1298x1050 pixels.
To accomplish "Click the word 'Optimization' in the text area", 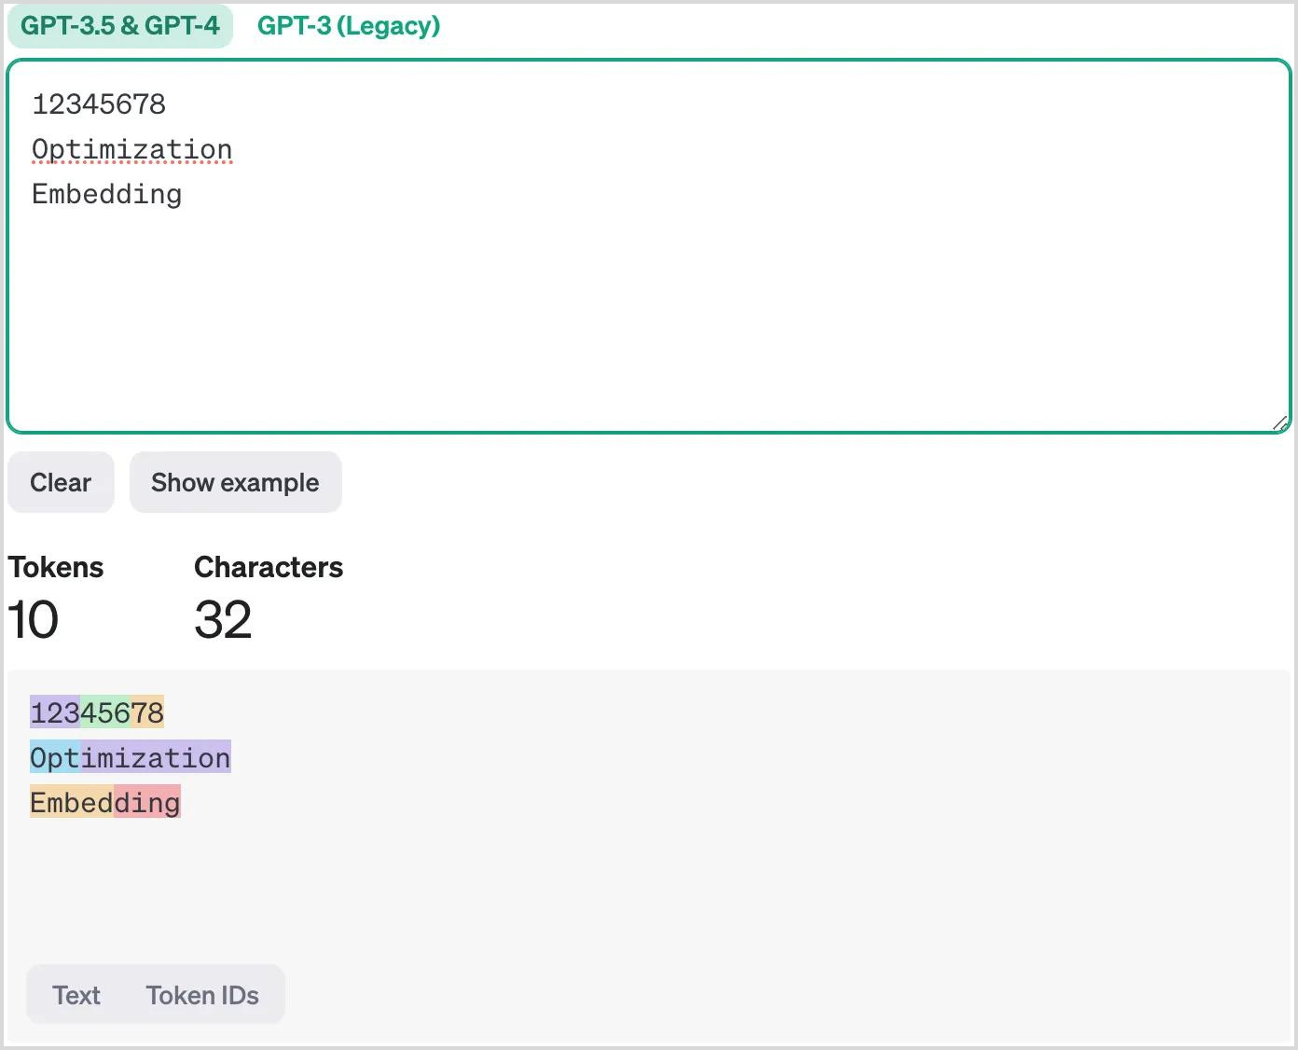I will (x=131, y=148).
